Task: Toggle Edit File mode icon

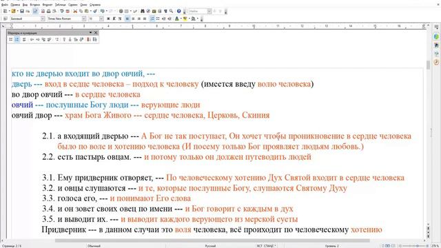Action: point(35,11)
